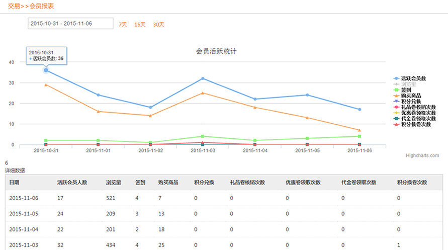
Task: Select the 30天 quick range
Action: tap(158, 25)
